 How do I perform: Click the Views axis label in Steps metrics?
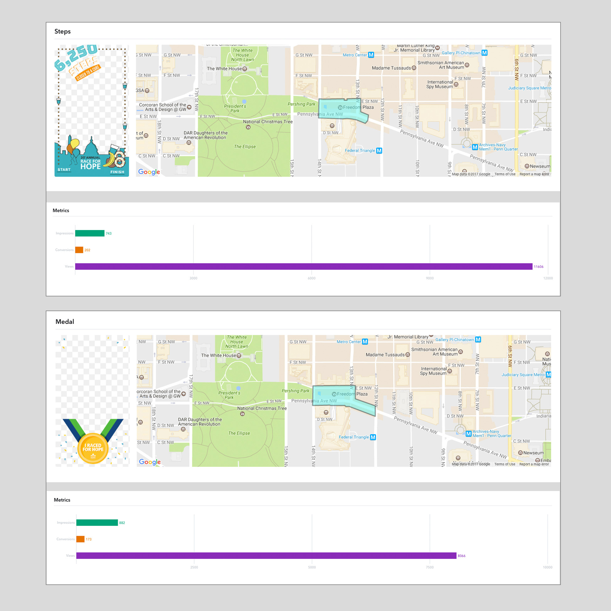(x=69, y=267)
